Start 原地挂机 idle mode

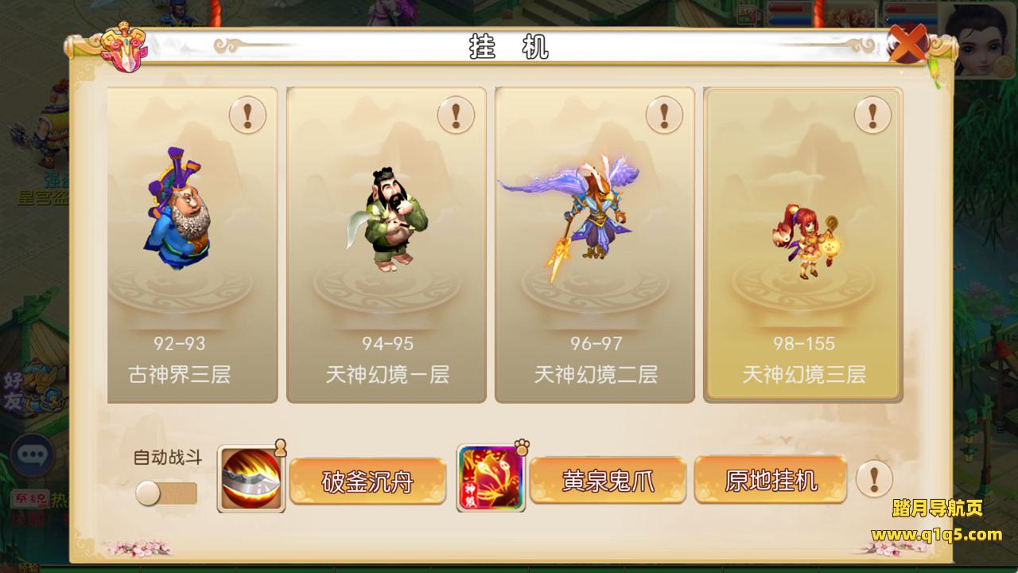(x=771, y=480)
